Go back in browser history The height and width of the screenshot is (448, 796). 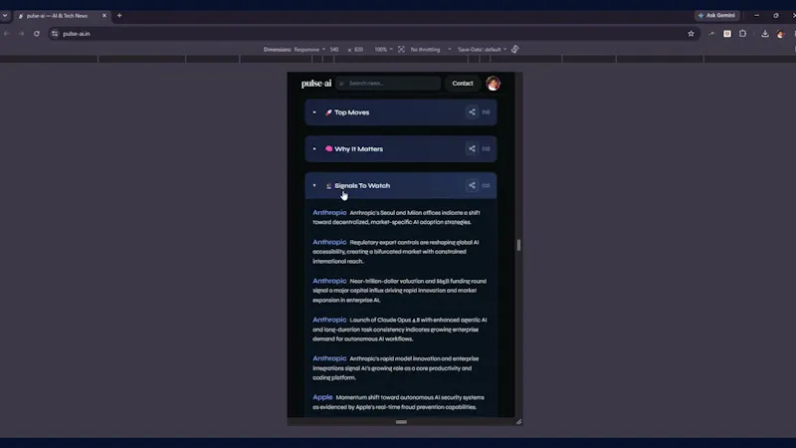click(7, 34)
